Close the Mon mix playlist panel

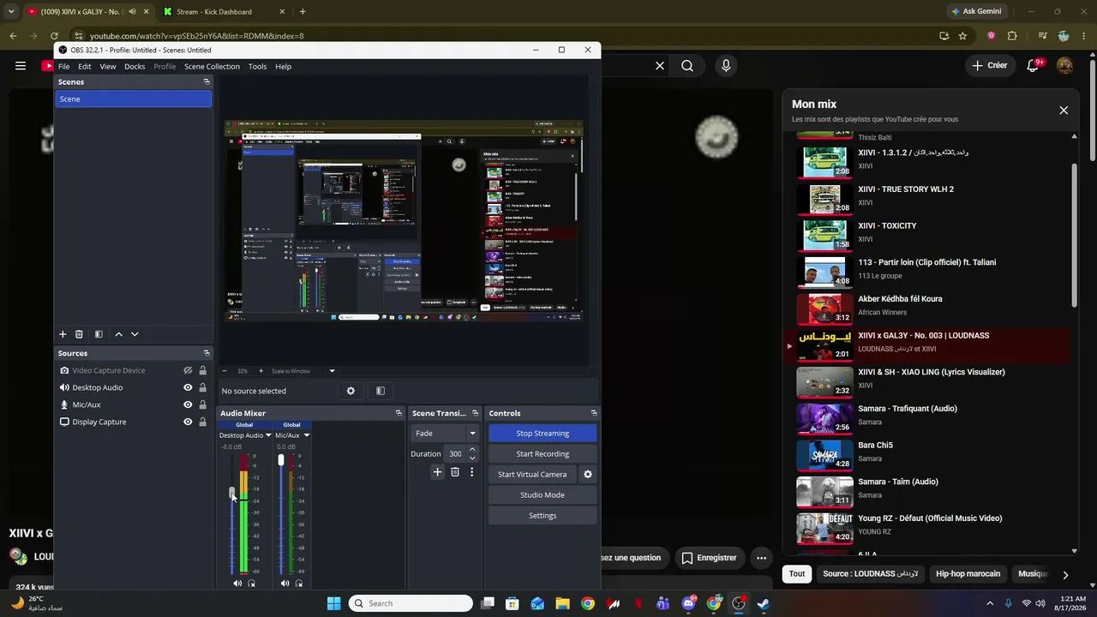pos(1064,111)
